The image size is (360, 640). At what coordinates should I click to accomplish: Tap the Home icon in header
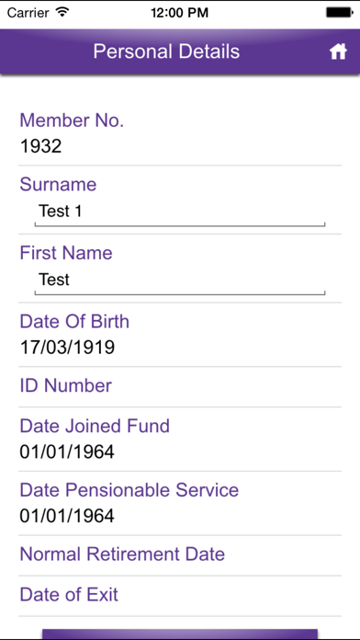click(338, 51)
